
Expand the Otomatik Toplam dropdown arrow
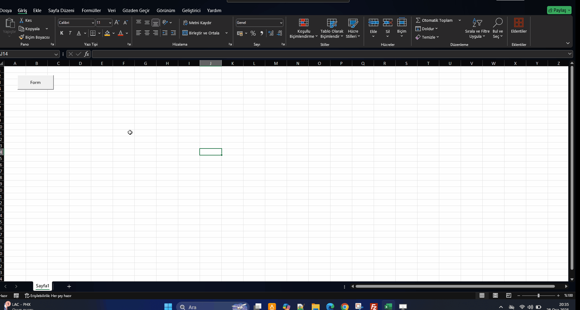tap(460, 20)
